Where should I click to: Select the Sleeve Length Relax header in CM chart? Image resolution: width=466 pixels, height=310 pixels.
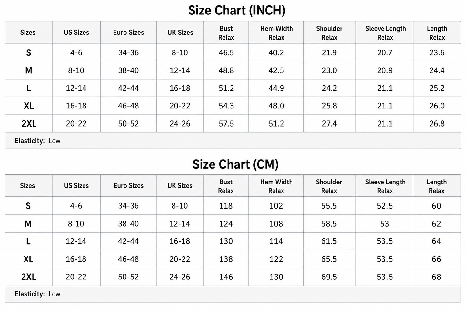pyautogui.click(x=385, y=186)
